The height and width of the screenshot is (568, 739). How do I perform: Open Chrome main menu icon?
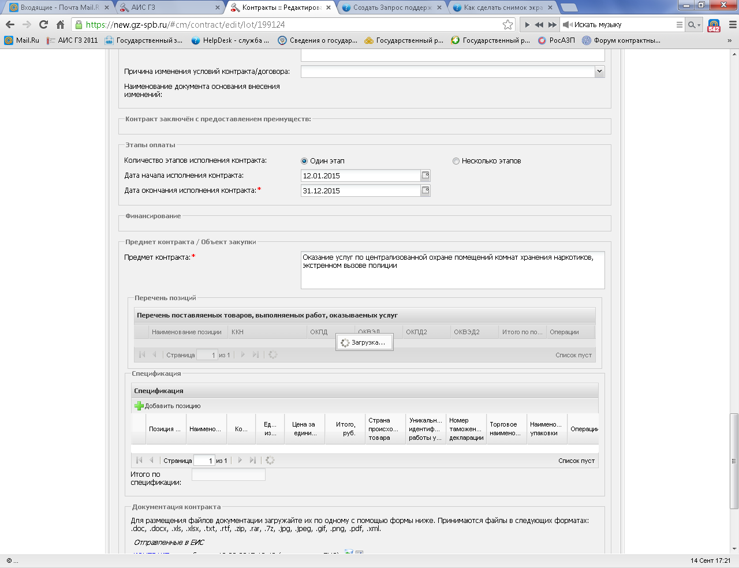(x=733, y=25)
